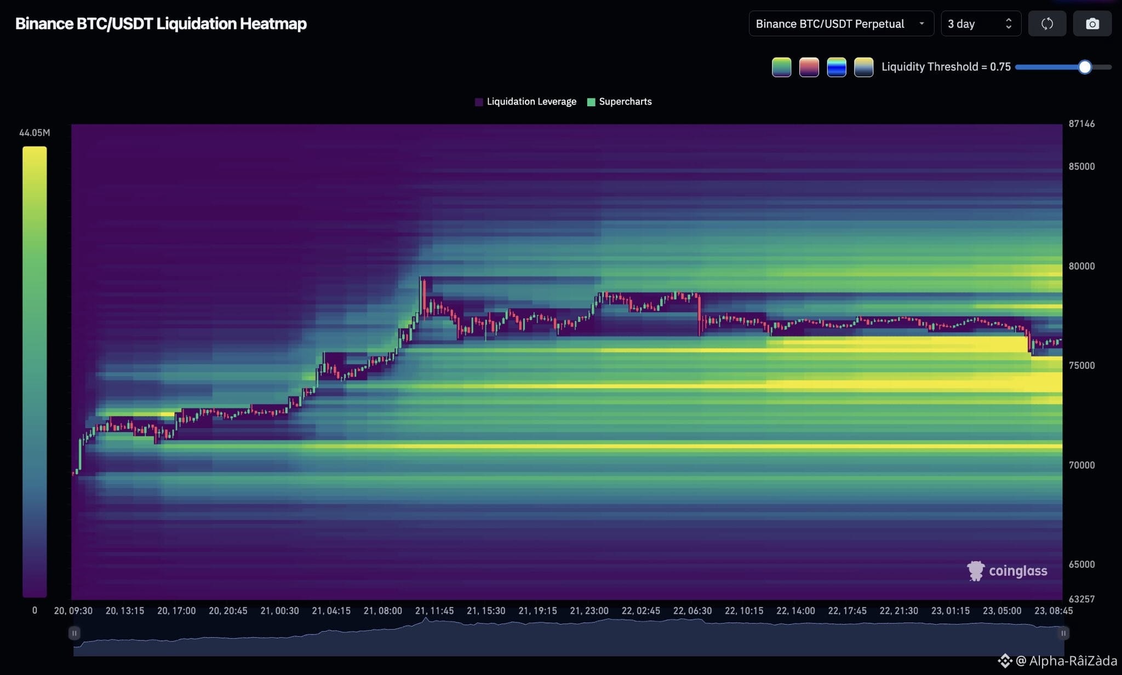The width and height of the screenshot is (1122, 675).
Task: Select the pink-red color scheme swatch
Action: [809, 67]
